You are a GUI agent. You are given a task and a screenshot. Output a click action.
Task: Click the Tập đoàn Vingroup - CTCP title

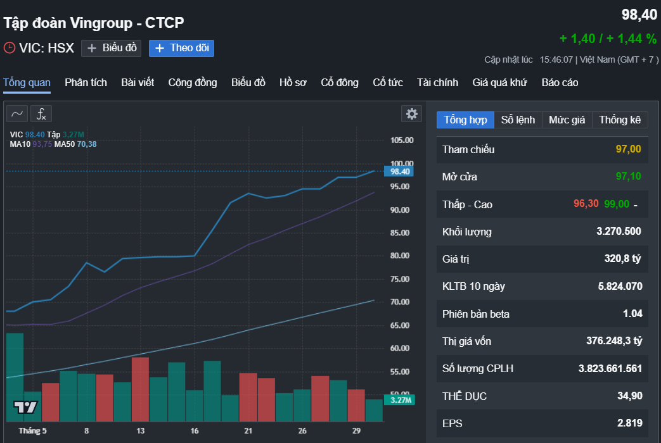(94, 23)
